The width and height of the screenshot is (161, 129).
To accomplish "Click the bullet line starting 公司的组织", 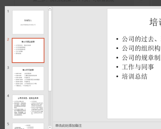I will [141, 48].
